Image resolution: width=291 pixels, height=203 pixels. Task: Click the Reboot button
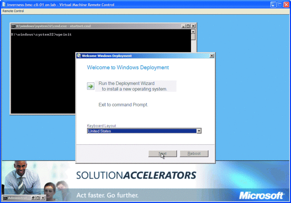[x=194, y=153]
